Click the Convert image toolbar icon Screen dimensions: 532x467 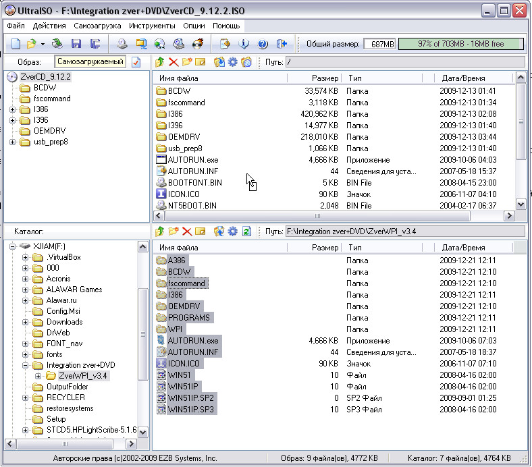[x=160, y=44]
